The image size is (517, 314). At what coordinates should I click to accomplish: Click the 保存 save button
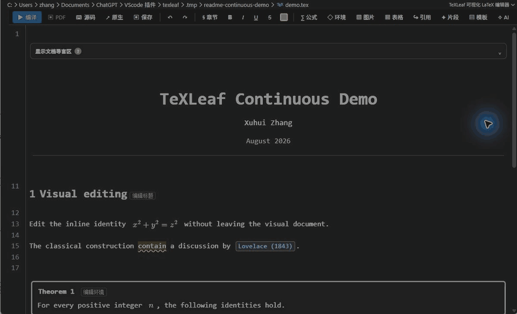143,17
